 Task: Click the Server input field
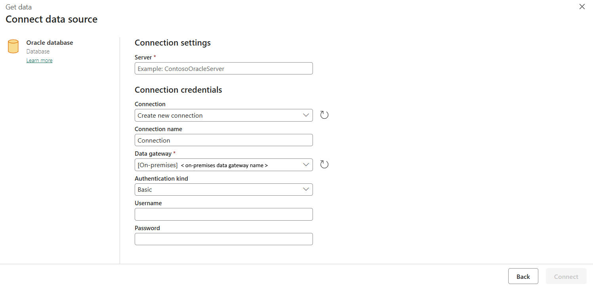tap(223, 68)
